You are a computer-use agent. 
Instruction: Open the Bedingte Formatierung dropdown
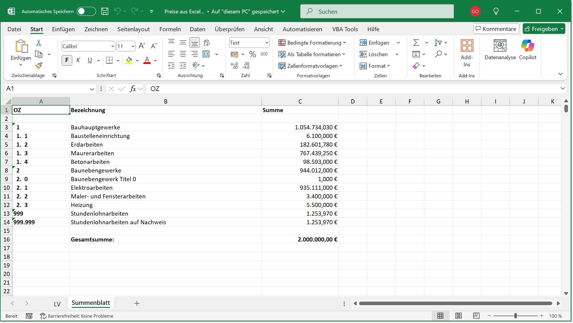coord(312,43)
